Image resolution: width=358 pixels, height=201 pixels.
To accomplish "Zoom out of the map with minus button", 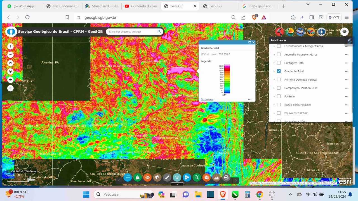I will point(10,55).
